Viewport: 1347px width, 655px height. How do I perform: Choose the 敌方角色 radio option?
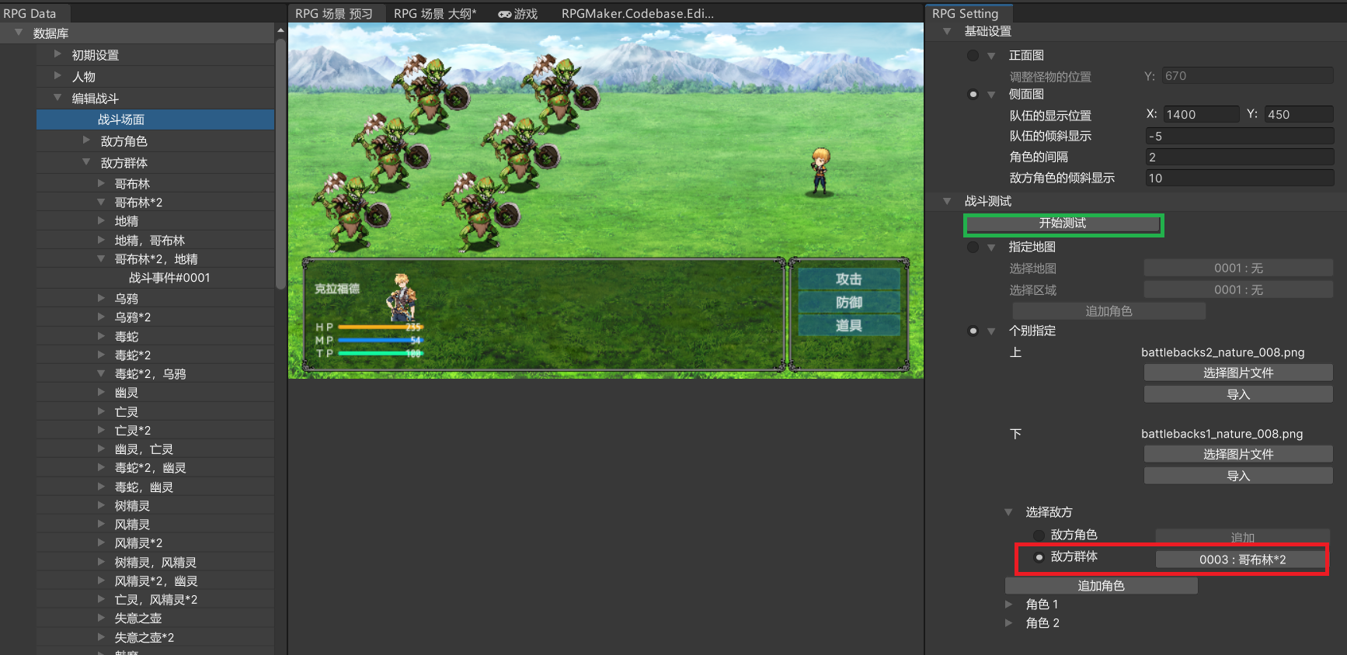[x=1039, y=535]
